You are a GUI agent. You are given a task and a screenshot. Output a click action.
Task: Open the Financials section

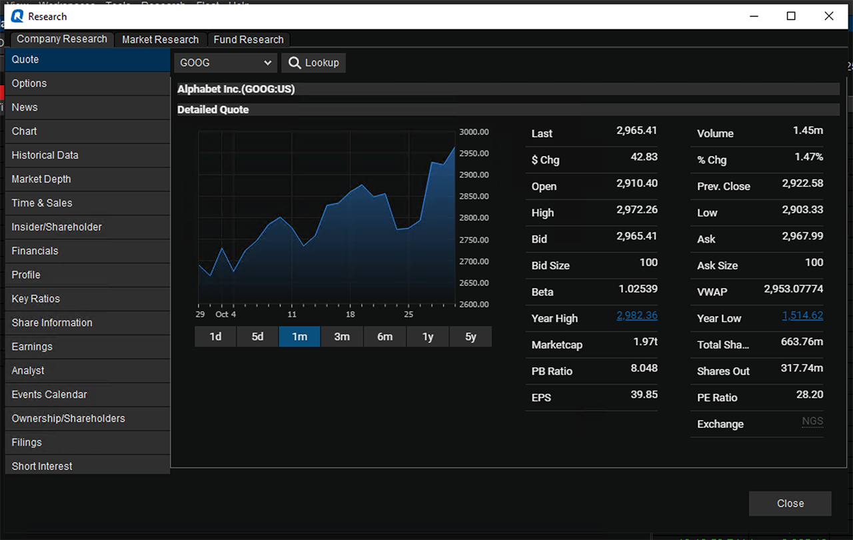(x=87, y=251)
